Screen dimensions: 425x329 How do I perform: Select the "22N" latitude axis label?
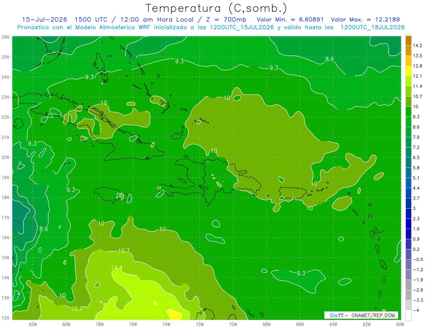[5, 117]
